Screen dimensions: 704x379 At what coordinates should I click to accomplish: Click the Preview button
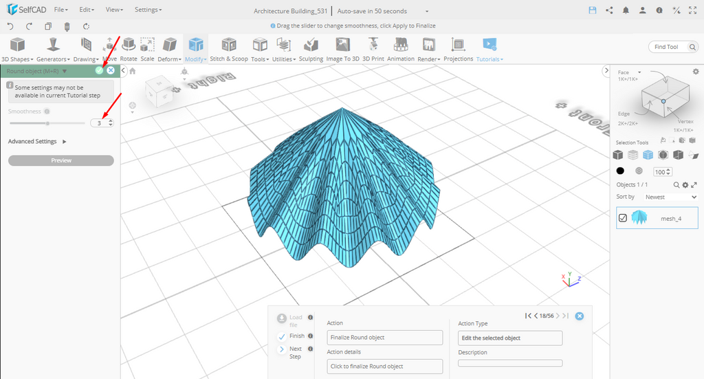pos(60,160)
